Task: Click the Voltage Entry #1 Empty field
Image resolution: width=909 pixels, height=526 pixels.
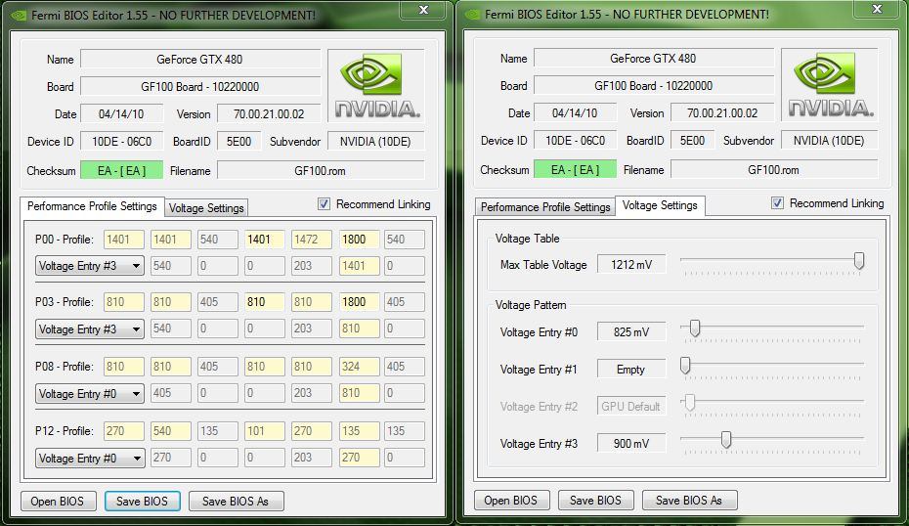Action: click(x=631, y=369)
